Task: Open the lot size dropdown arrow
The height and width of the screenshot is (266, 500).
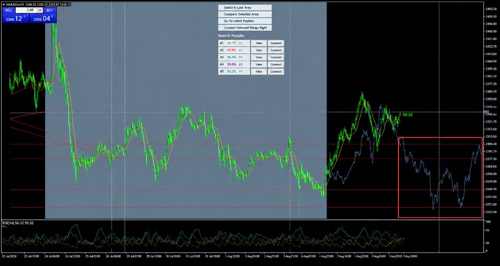Action: pos(40,10)
